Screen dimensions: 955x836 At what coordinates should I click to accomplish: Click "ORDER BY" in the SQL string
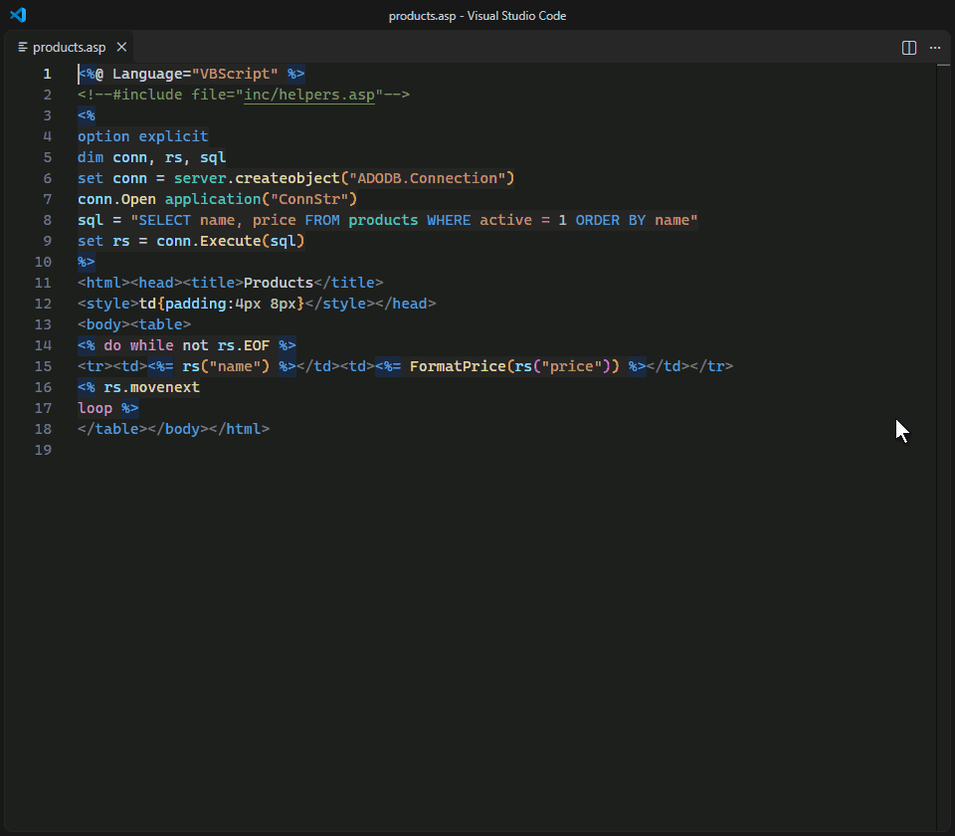click(x=610, y=220)
